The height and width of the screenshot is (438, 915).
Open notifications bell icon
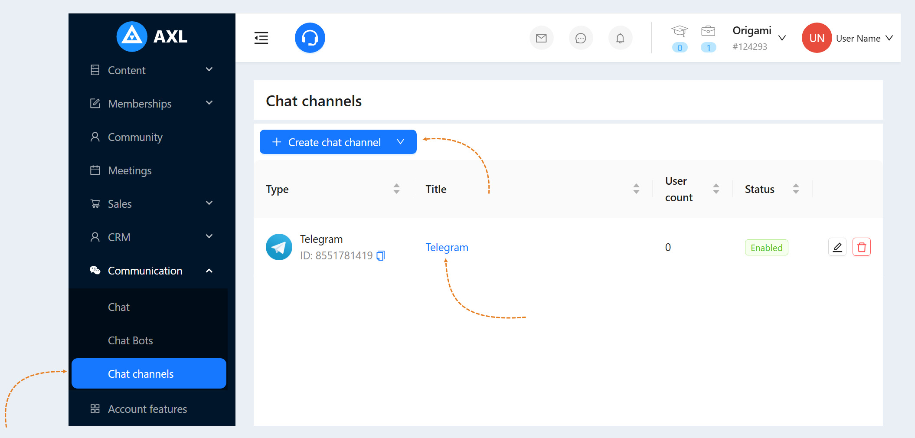pyautogui.click(x=620, y=38)
